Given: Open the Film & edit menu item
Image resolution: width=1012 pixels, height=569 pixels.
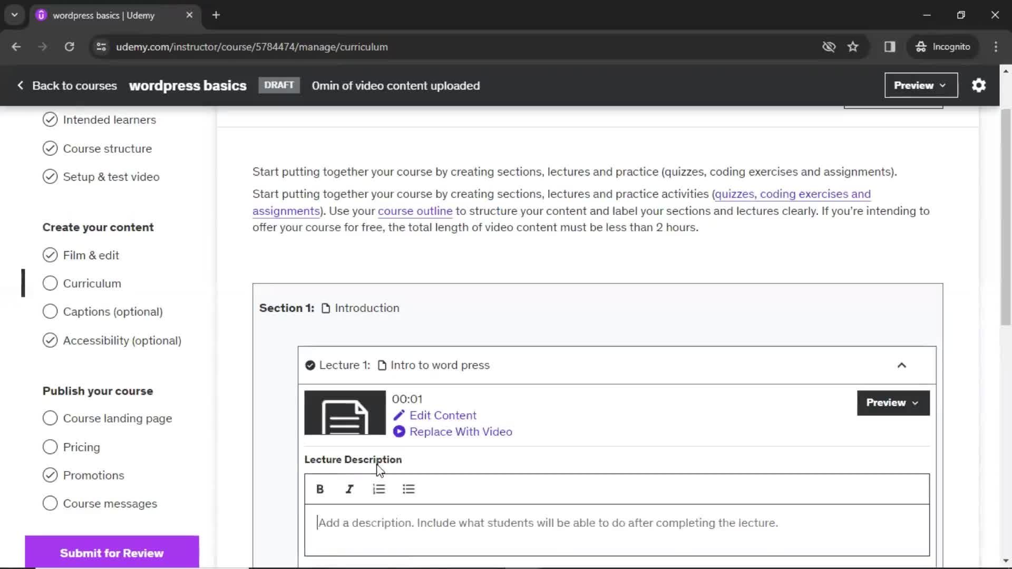Looking at the screenshot, I should [91, 255].
